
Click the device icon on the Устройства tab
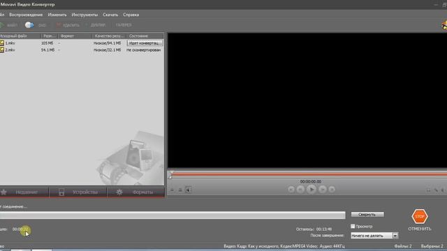tap(61, 192)
